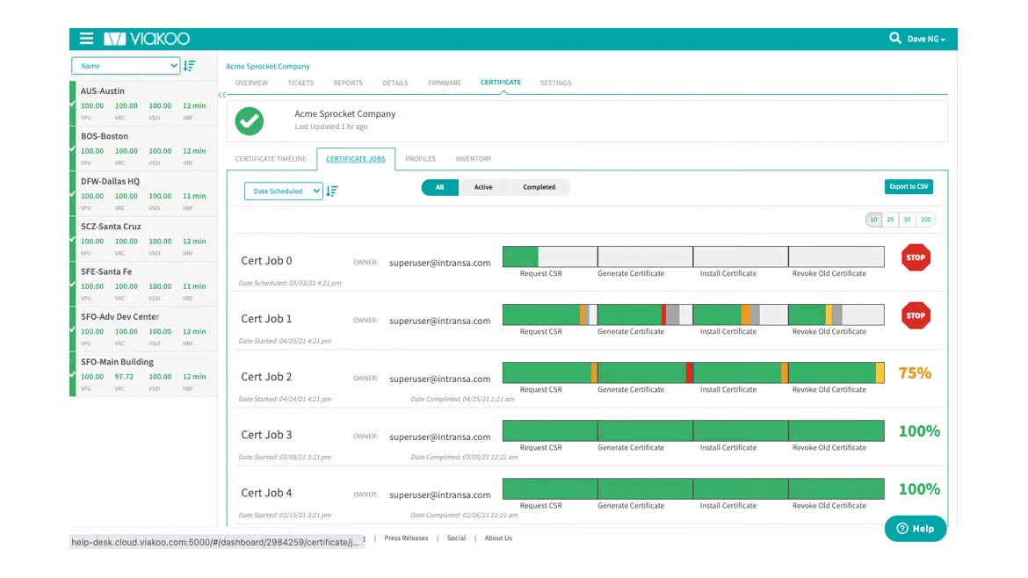Switch to the Firmware tab
The height and width of the screenshot is (578, 1028).
[444, 83]
